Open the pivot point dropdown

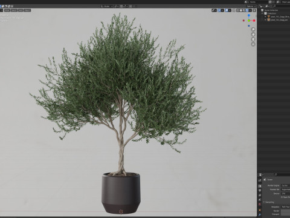[117, 6]
